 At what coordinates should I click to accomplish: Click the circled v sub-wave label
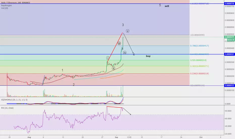coord(128,31)
